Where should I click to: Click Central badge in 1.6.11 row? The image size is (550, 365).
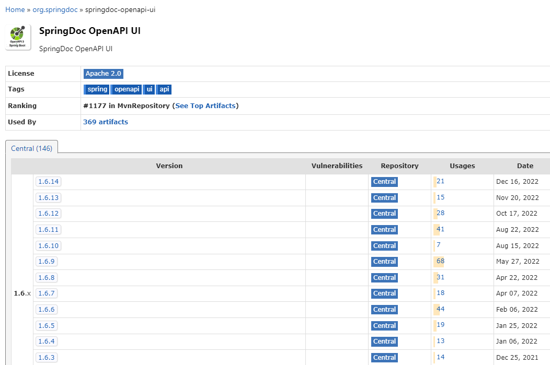(384, 230)
